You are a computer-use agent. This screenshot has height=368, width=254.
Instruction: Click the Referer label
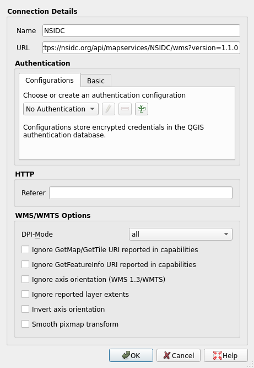click(x=33, y=193)
